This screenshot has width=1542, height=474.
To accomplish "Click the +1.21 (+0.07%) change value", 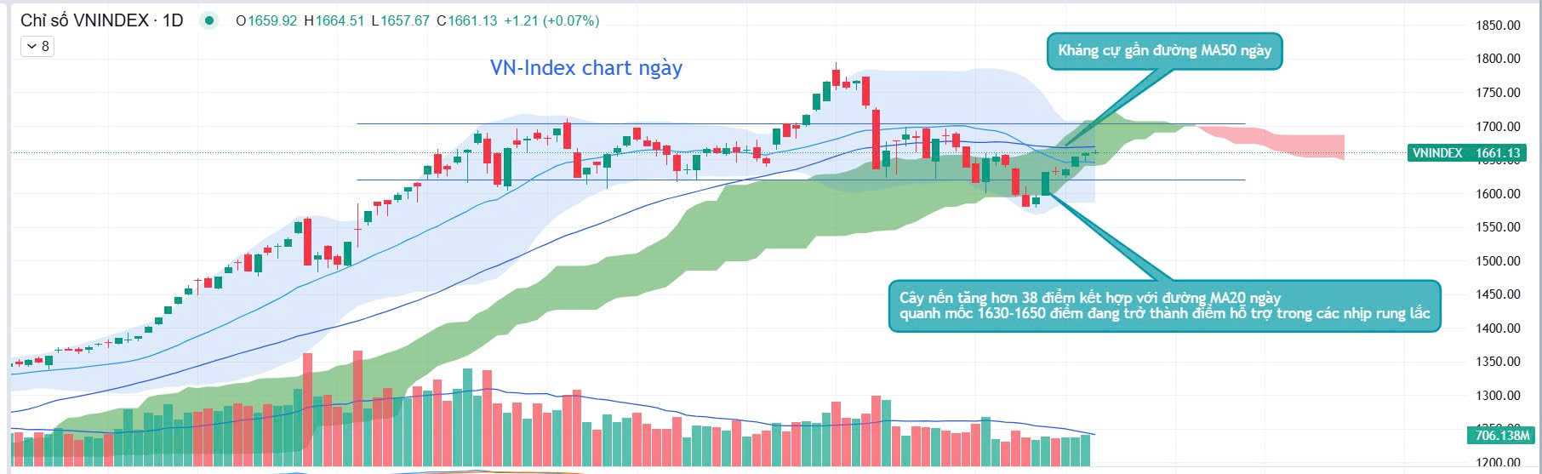I will pos(551,20).
